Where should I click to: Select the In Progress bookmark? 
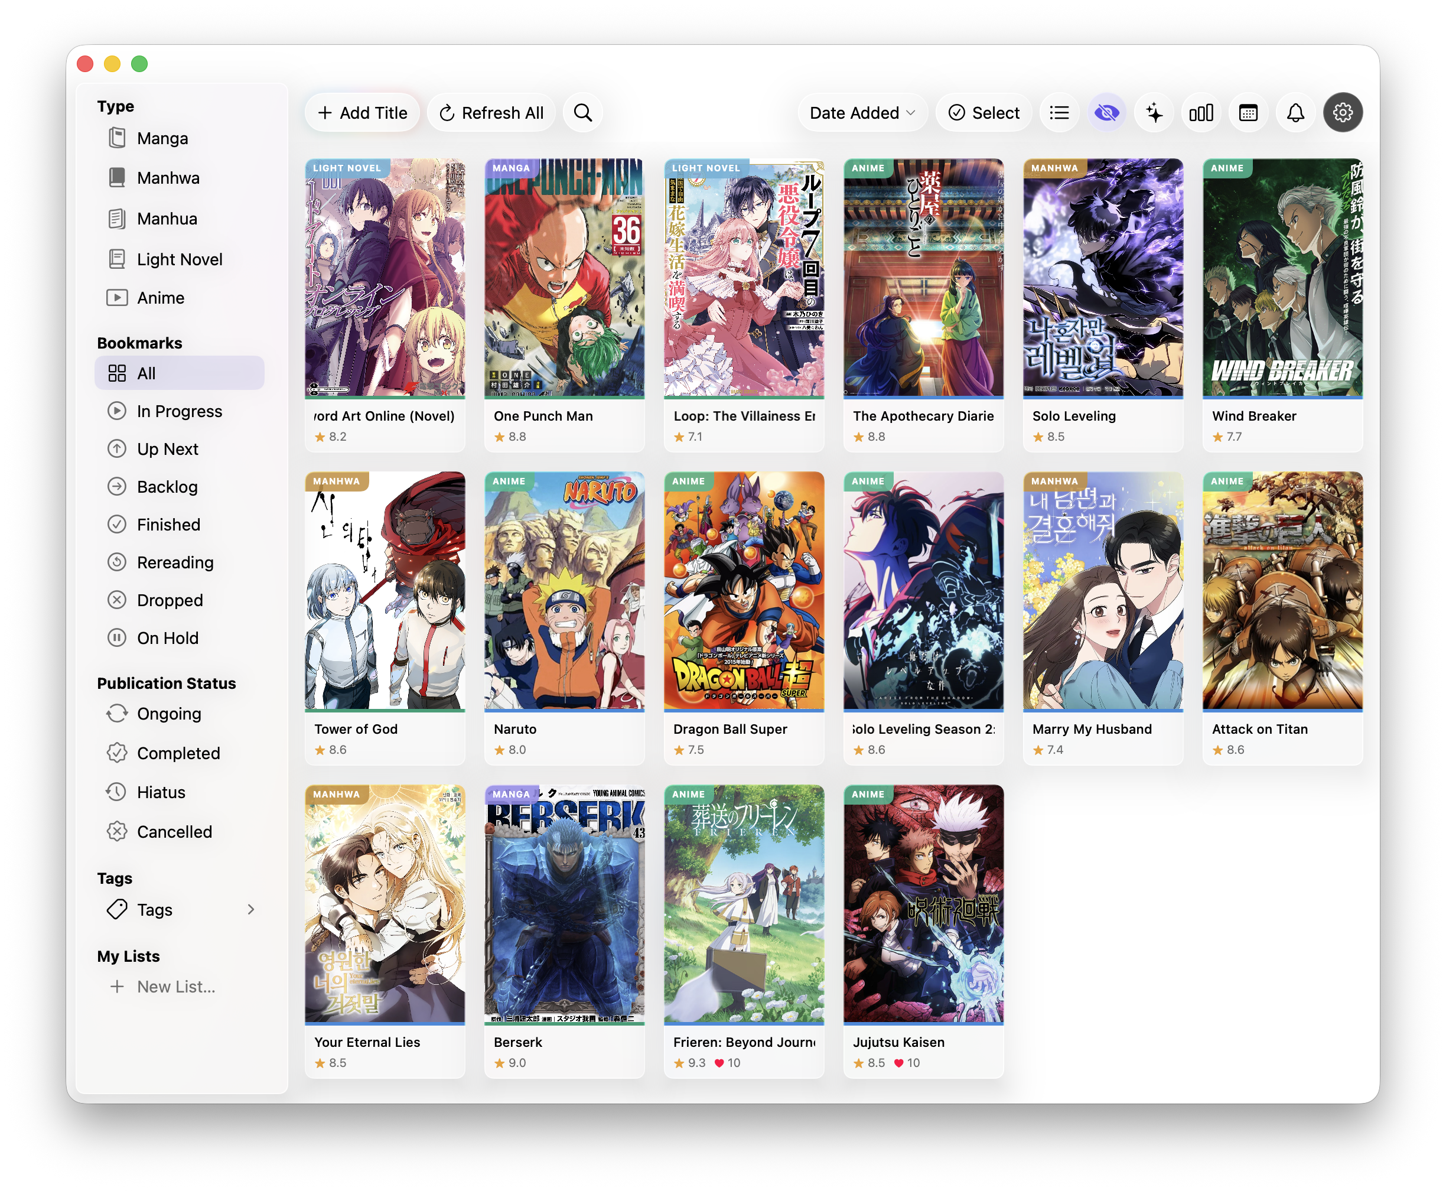tap(179, 411)
